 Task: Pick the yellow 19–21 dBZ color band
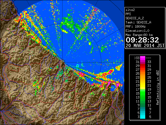click(x=143, y=85)
